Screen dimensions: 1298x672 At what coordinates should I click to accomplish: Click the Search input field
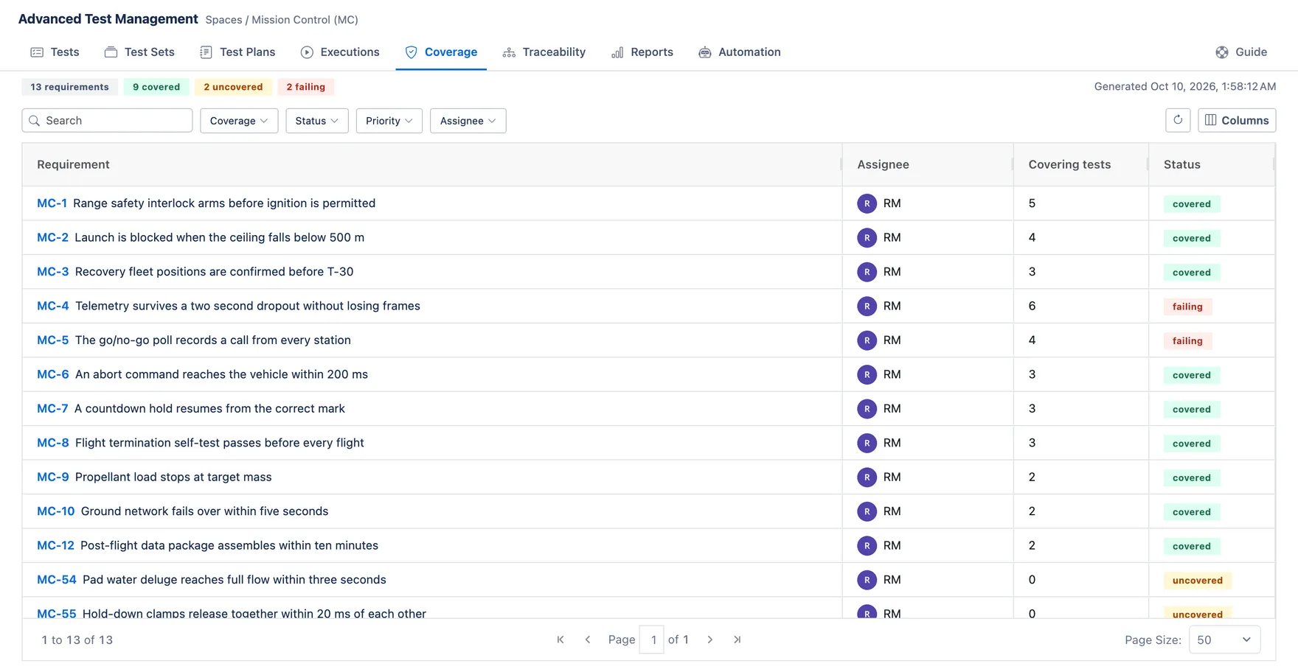108,121
